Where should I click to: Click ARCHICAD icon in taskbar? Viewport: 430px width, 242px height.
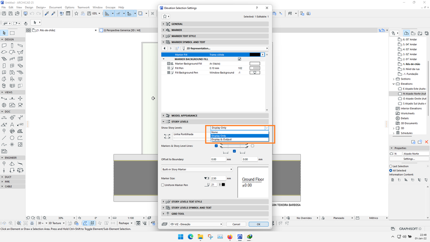click(x=240, y=236)
